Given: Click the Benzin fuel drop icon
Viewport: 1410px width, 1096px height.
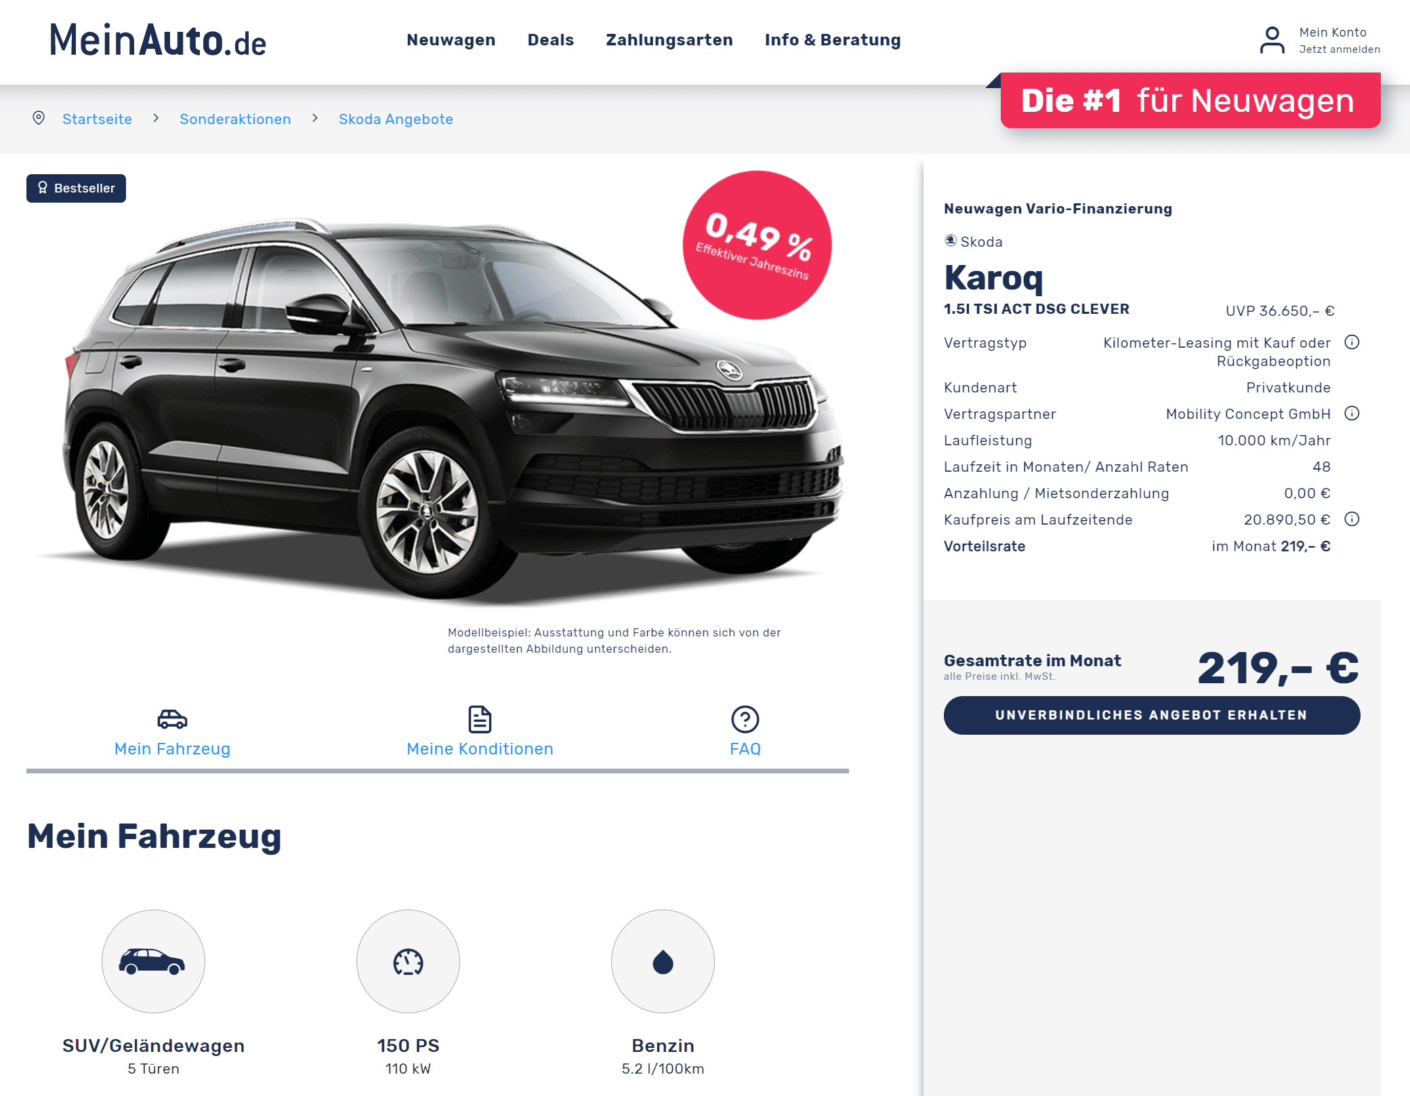Looking at the screenshot, I should 663,961.
